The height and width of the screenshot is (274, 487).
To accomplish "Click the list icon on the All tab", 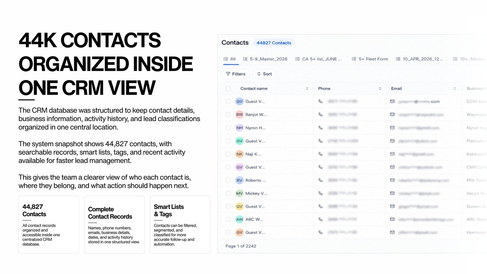I will pos(226,59).
